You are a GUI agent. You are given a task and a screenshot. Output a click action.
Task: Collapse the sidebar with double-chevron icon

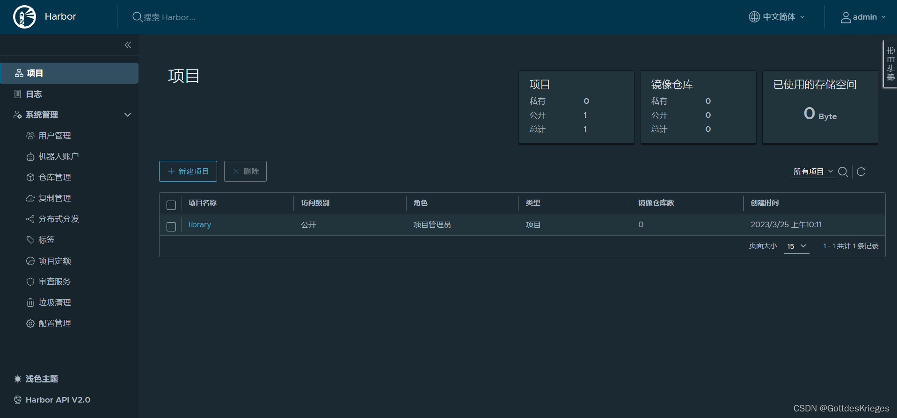pyautogui.click(x=128, y=45)
